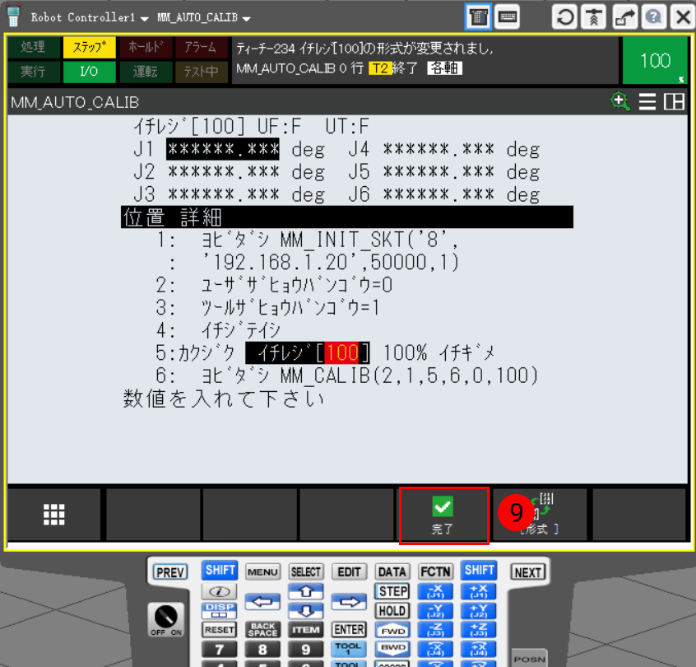Click the テスト中 status indicator

click(201, 72)
